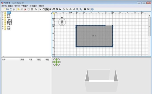Expand the 卫生间 furniture category
This screenshot has width=152, height=94.
[3, 24]
